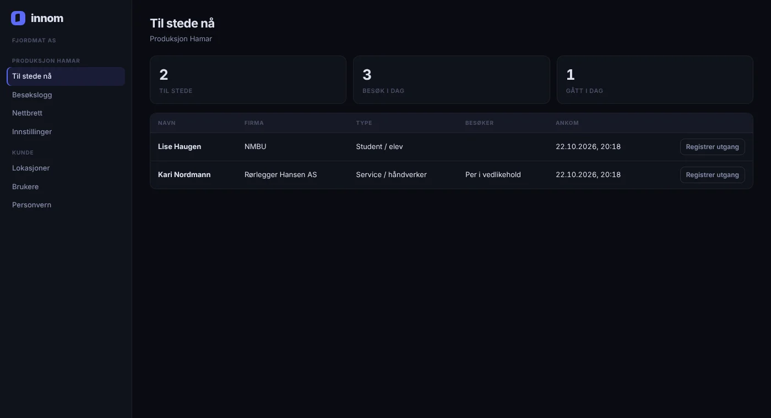Click the innom brand name text
Viewport: 771px width, 418px height.
coord(47,18)
